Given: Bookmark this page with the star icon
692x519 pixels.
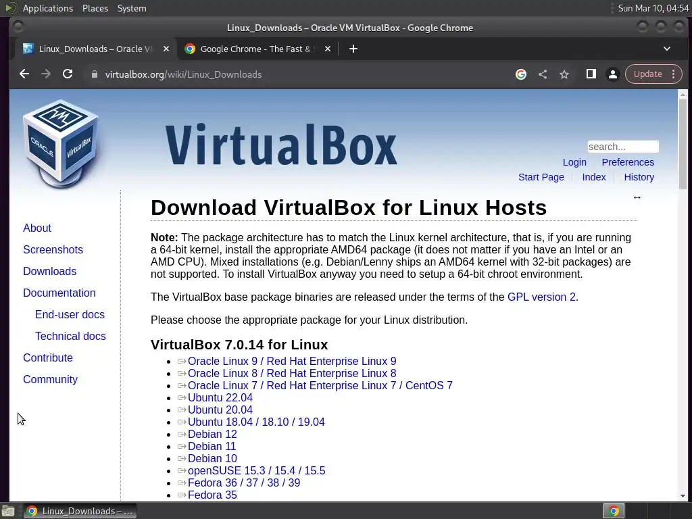Looking at the screenshot, I should coord(564,74).
